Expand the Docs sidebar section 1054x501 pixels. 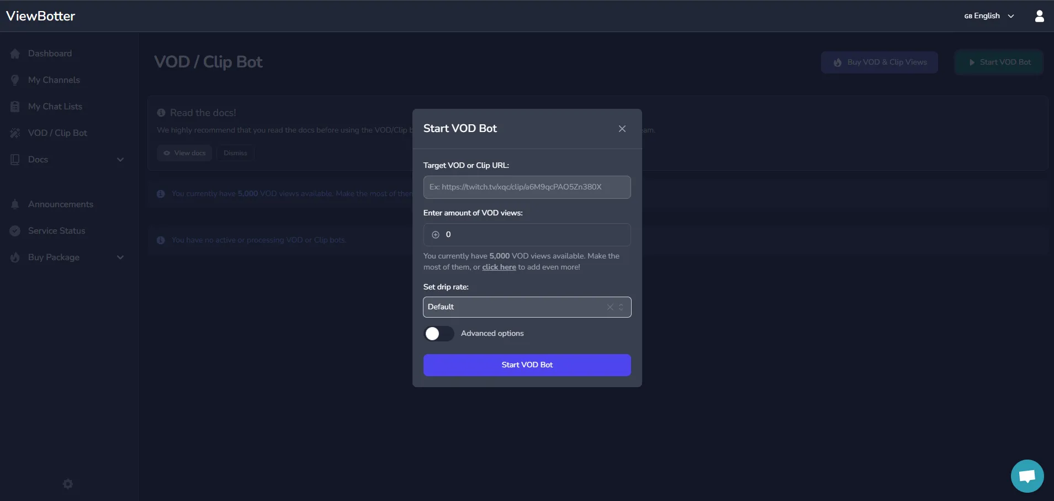coord(120,159)
